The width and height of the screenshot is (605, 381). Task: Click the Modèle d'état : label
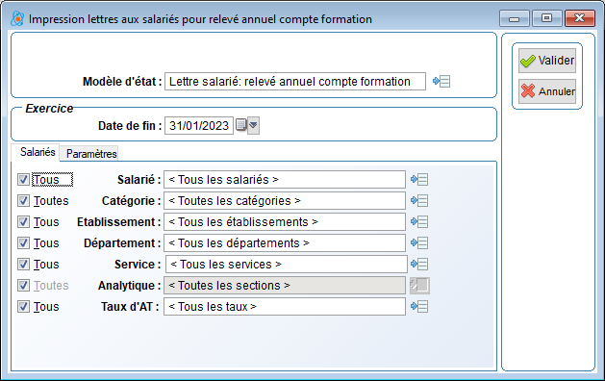(x=122, y=82)
